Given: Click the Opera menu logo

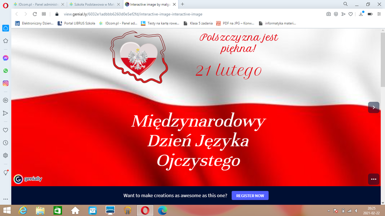Looking at the screenshot, I should pos(5,4).
